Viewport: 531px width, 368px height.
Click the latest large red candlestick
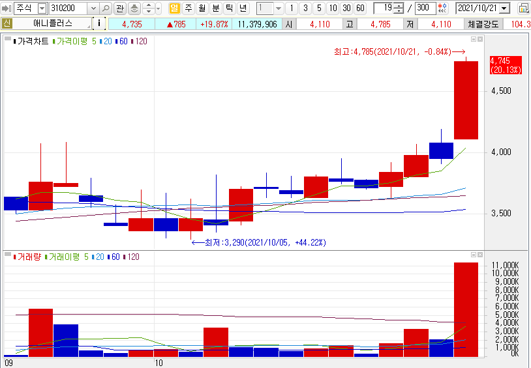click(466, 100)
